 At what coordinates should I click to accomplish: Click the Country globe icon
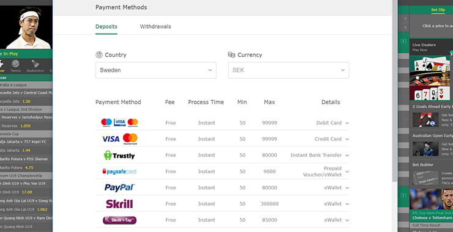pyautogui.click(x=99, y=55)
